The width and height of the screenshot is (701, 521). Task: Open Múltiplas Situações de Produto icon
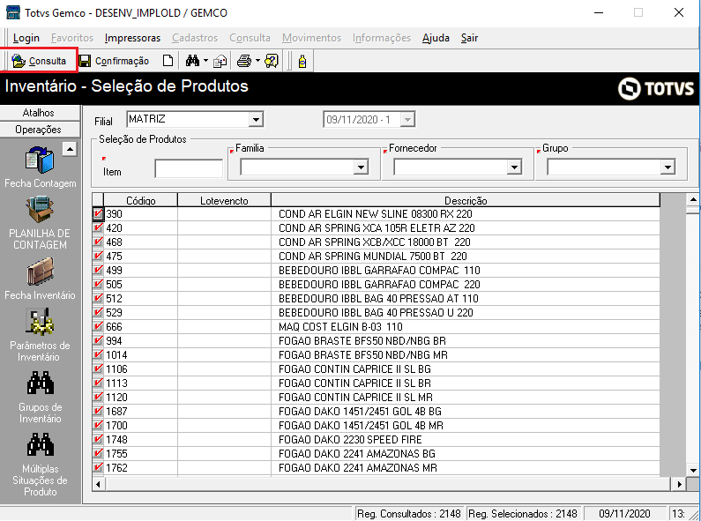pyautogui.click(x=41, y=444)
